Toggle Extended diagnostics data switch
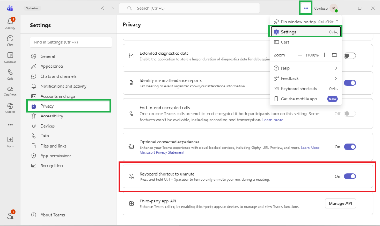 [350, 56]
